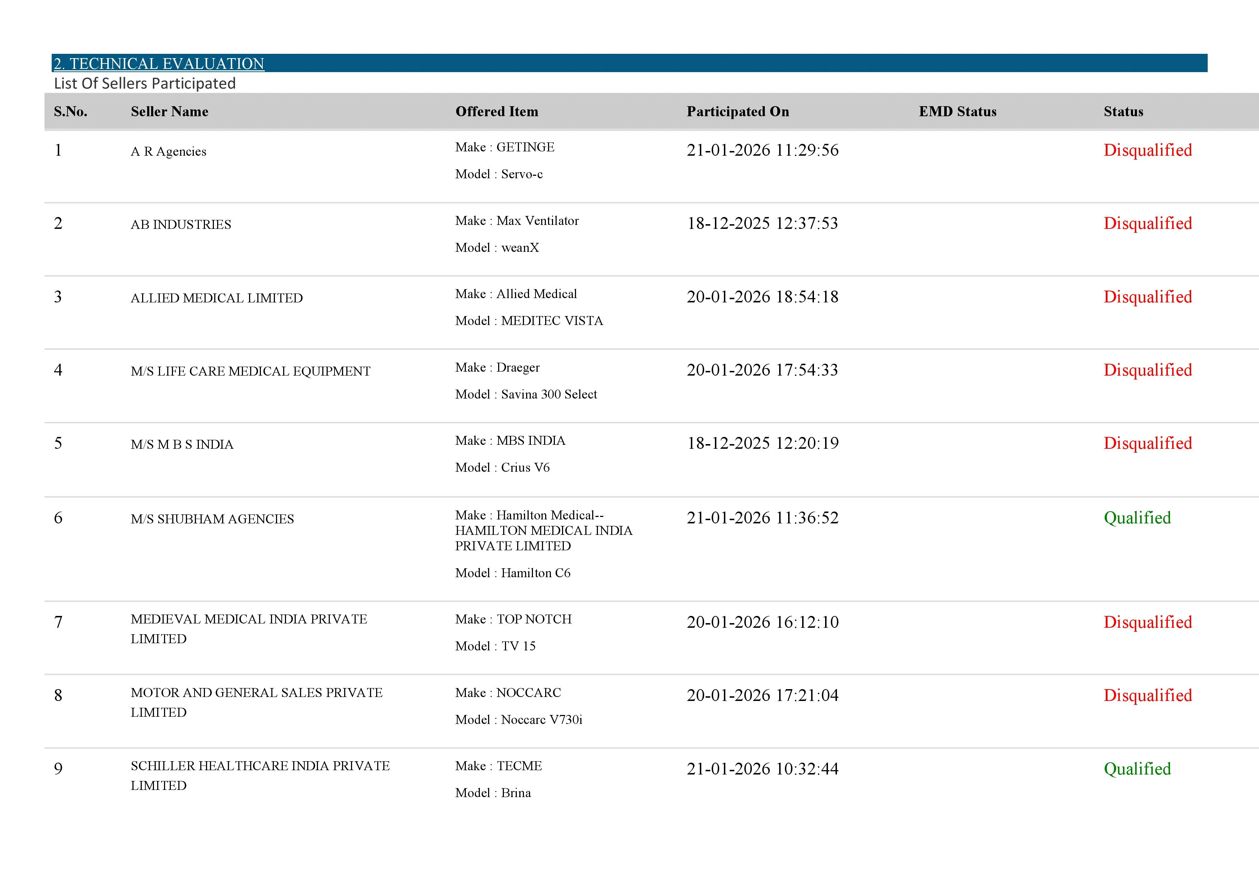Viewport: 1259px width, 890px height.
Task: Click the 'Participated On' column header
Action: (x=738, y=111)
